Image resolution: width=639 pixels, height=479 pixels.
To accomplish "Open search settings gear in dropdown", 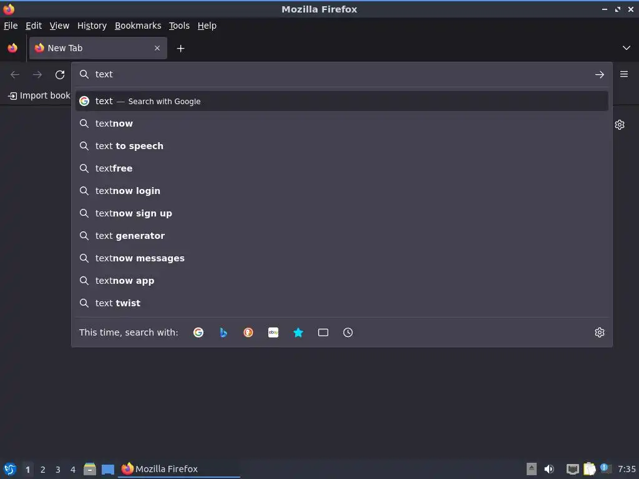I will [600, 332].
